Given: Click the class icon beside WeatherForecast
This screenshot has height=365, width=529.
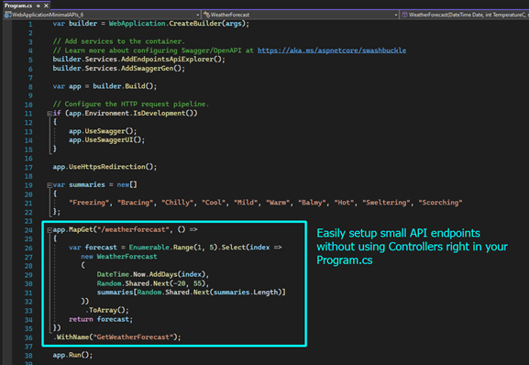Looking at the screenshot, I should 206,15.
